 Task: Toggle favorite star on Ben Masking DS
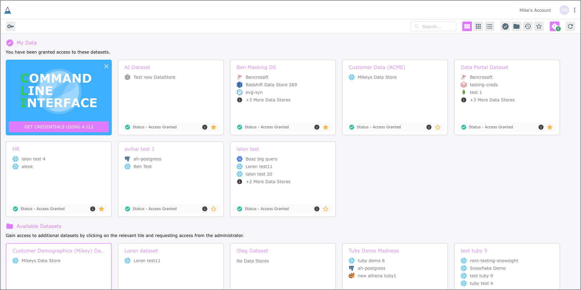click(x=326, y=127)
